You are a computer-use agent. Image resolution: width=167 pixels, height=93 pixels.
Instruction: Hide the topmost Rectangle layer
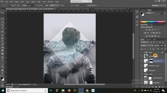(141, 56)
